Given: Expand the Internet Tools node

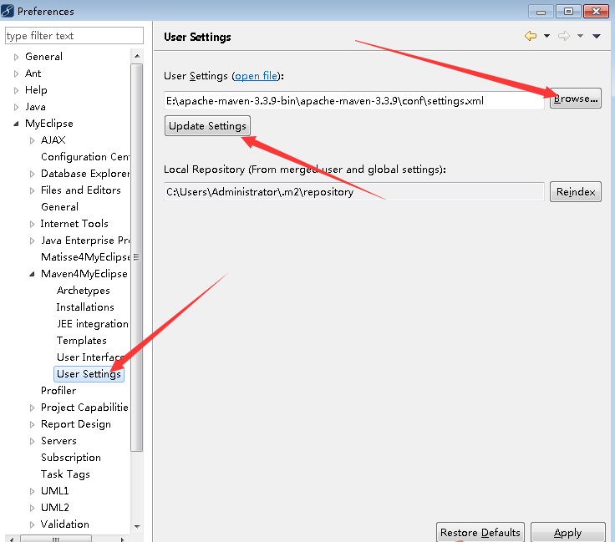Looking at the screenshot, I should (x=32, y=224).
